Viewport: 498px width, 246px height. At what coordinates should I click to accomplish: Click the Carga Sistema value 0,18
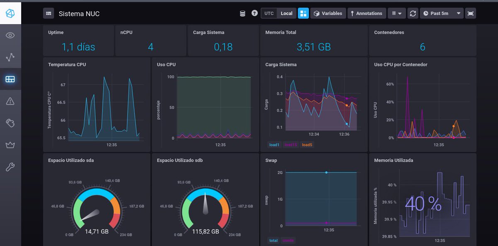223,47
